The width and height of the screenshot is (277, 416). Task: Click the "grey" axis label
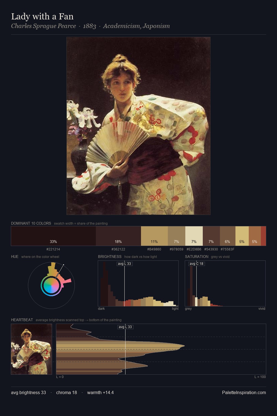pos(188,309)
